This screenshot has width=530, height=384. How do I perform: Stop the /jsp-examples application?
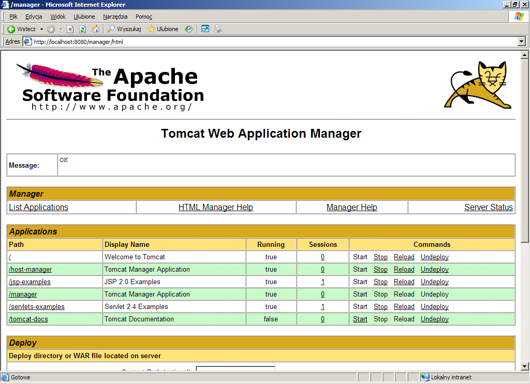(380, 282)
